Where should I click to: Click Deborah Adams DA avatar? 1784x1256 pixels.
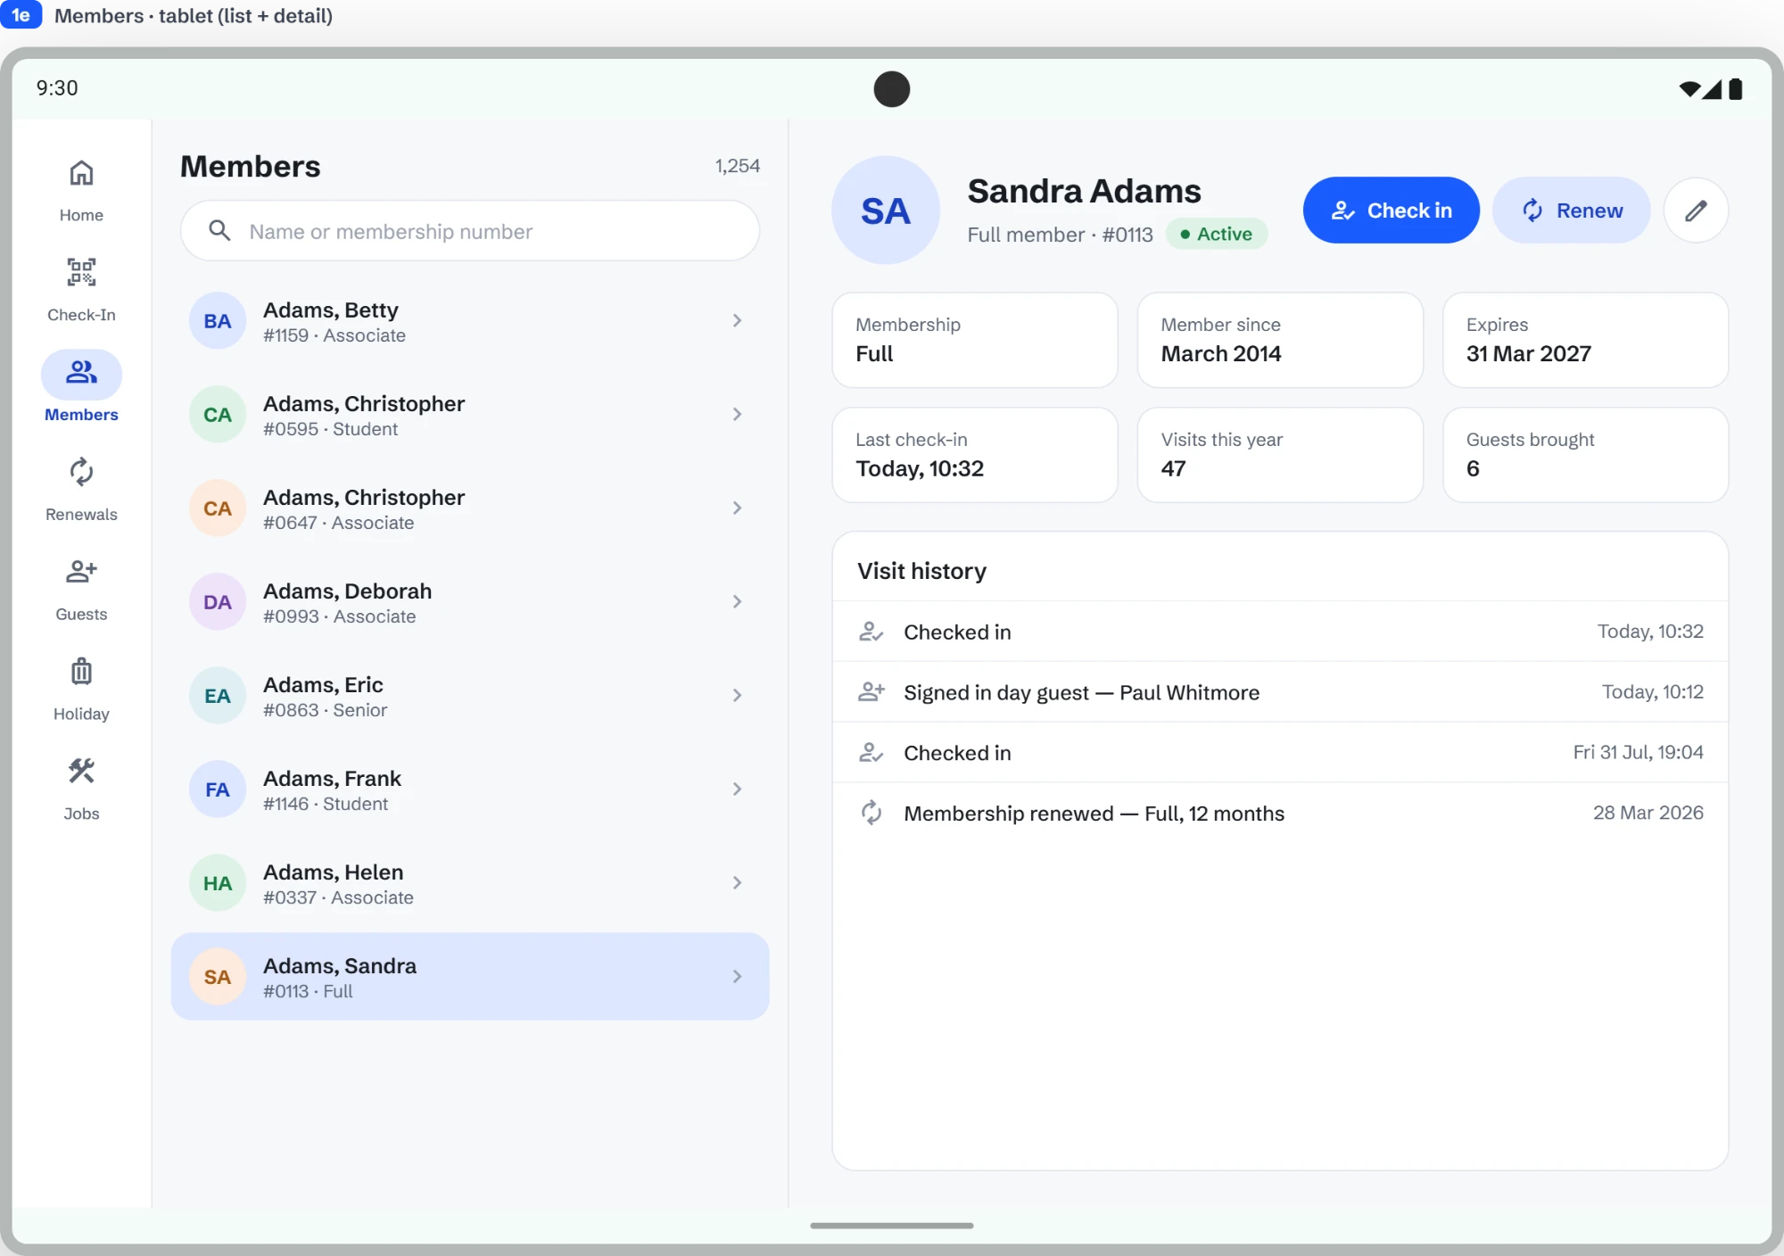[217, 602]
